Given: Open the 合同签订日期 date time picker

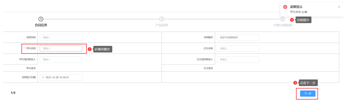Looking at the screenshot, I should [61, 77].
